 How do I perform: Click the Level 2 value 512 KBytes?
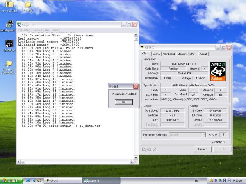(215, 120)
